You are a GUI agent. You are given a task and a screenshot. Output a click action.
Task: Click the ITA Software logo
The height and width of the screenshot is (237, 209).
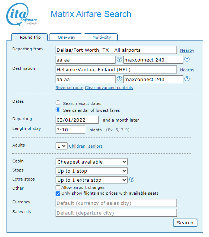[x=22, y=14]
